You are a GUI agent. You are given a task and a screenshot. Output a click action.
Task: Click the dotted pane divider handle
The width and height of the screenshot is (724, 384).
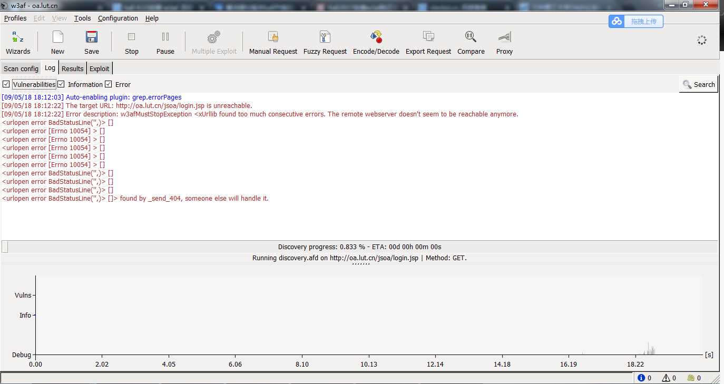pyautogui.click(x=360, y=264)
